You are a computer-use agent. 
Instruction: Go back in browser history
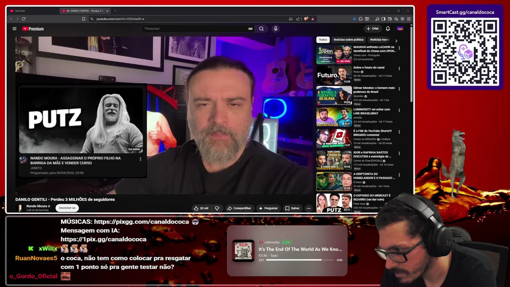[11, 19]
